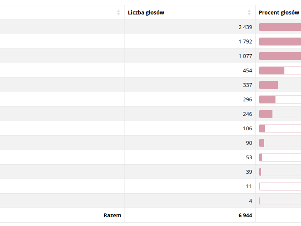Select the vote count 2 439

[x=245, y=27]
